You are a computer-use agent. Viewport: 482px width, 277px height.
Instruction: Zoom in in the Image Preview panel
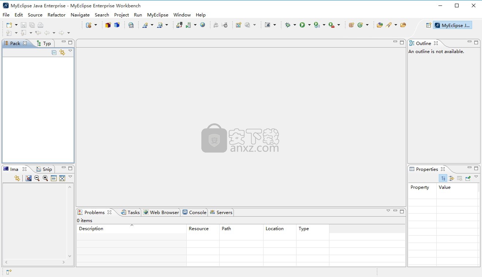(x=45, y=178)
